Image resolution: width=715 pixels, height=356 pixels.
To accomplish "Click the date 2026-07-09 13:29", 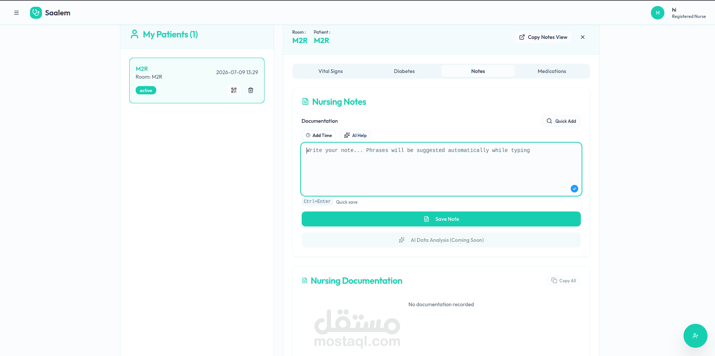I will [237, 72].
